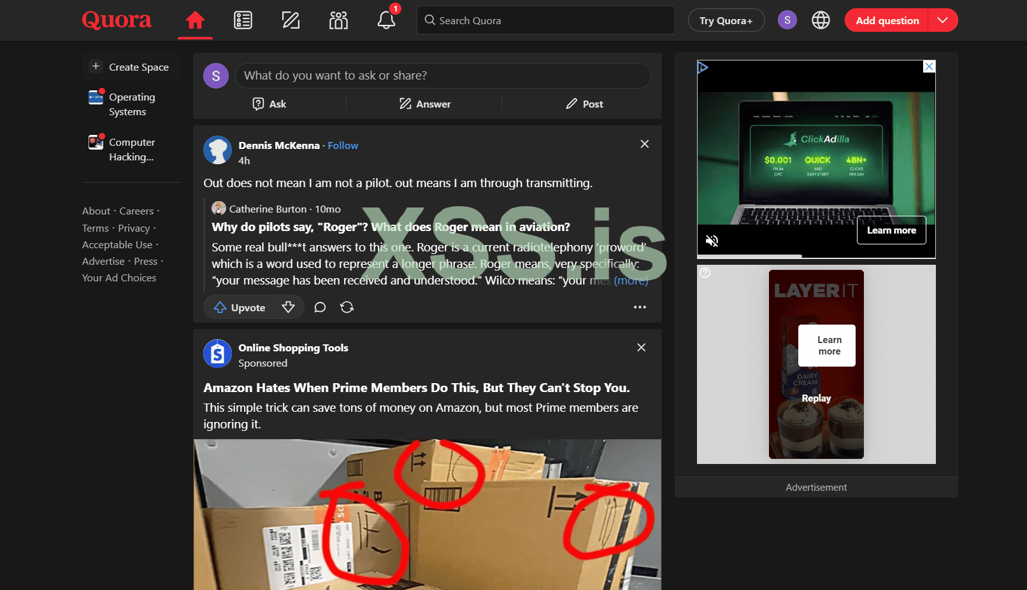Image resolution: width=1027 pixels, height=590 pixels.
Task: Replay the LAYERIT ad
Action: [816, 398]
